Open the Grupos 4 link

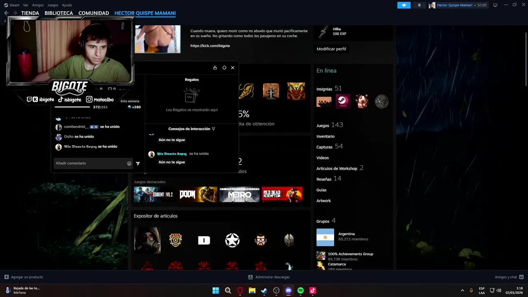tap(326, 221)
